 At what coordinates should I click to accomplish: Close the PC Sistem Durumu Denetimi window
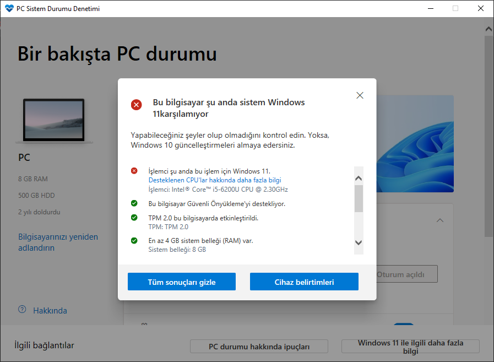(x=481, y=8)
